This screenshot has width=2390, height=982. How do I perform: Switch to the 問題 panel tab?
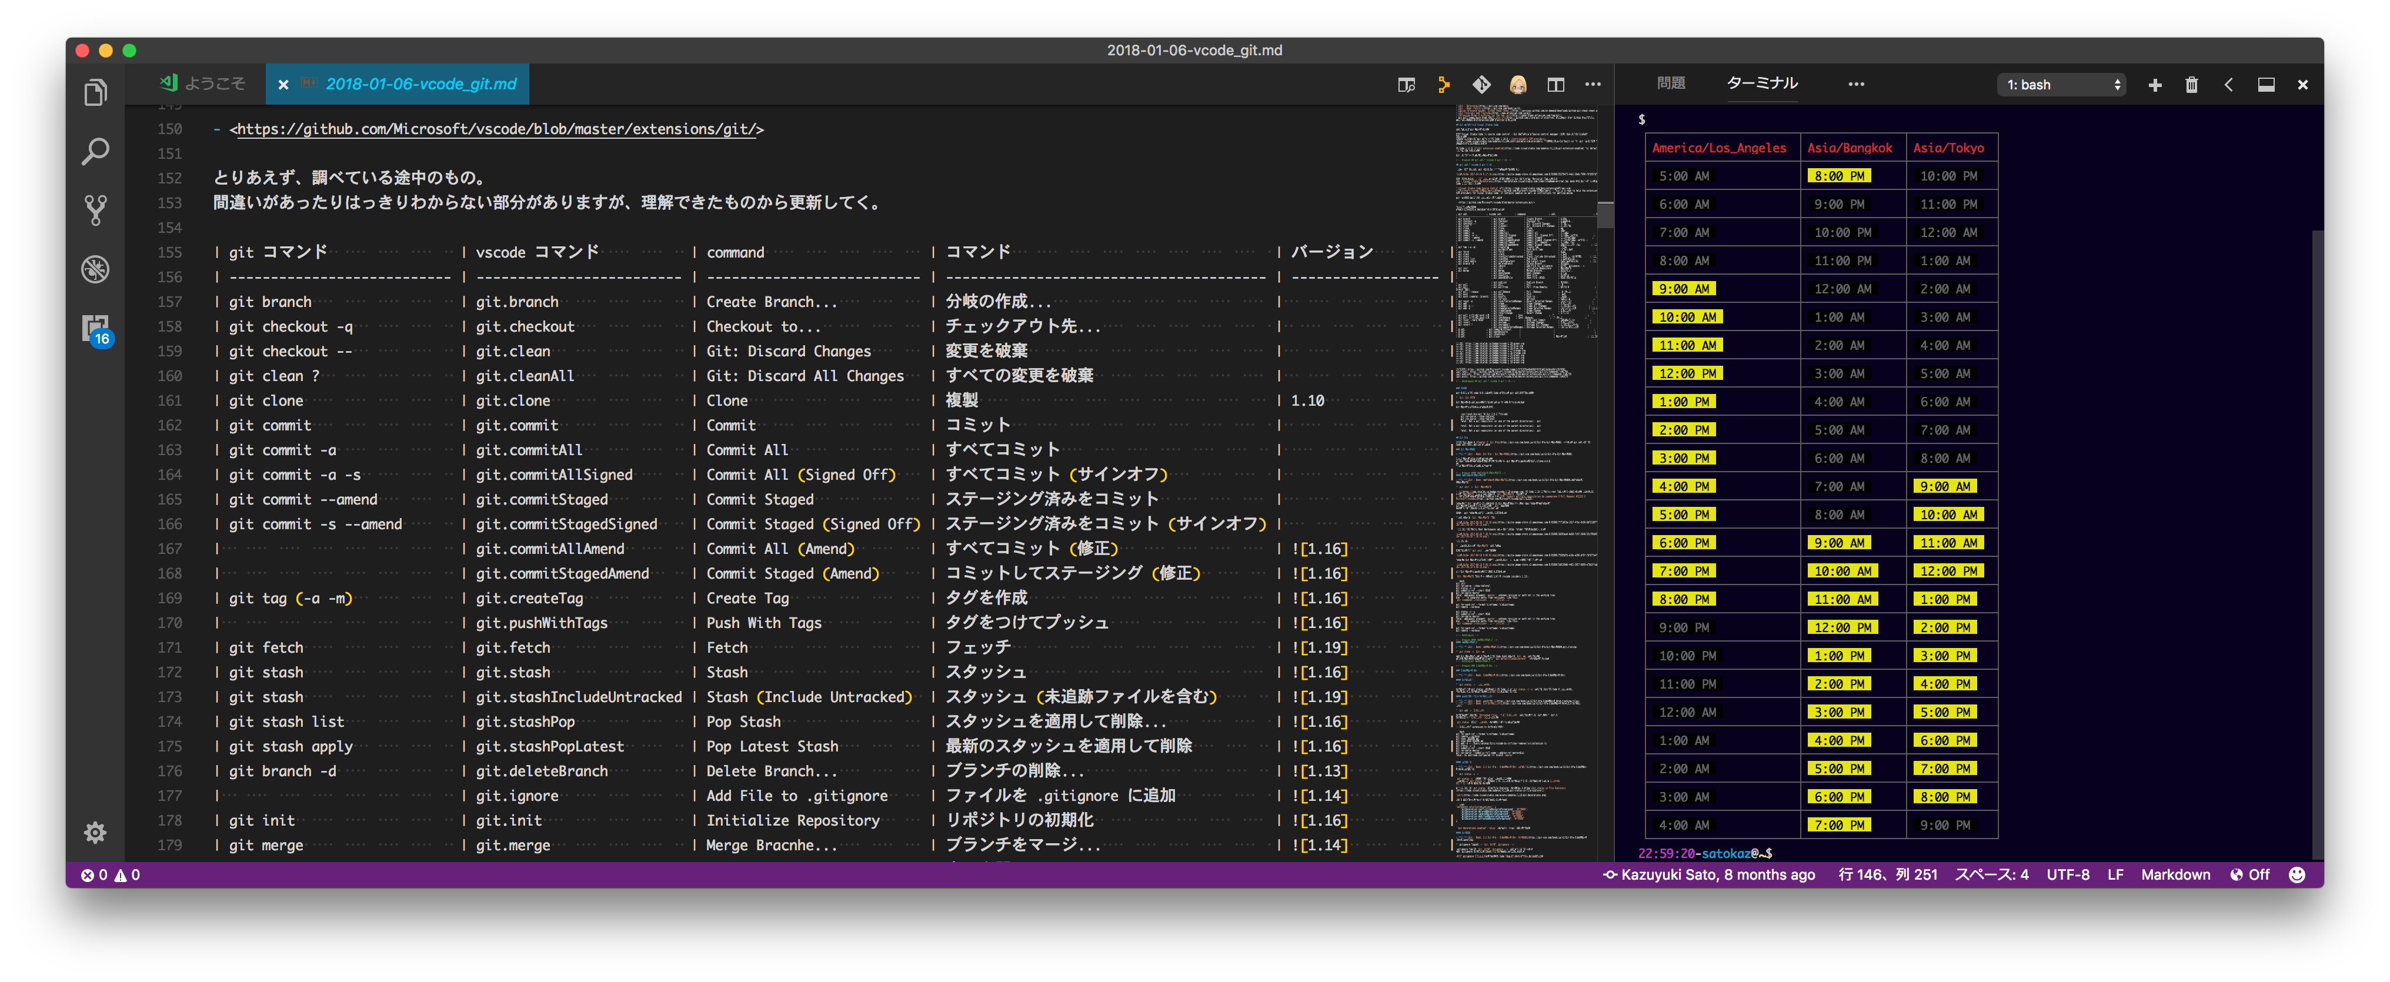[x=1670, y=82]
